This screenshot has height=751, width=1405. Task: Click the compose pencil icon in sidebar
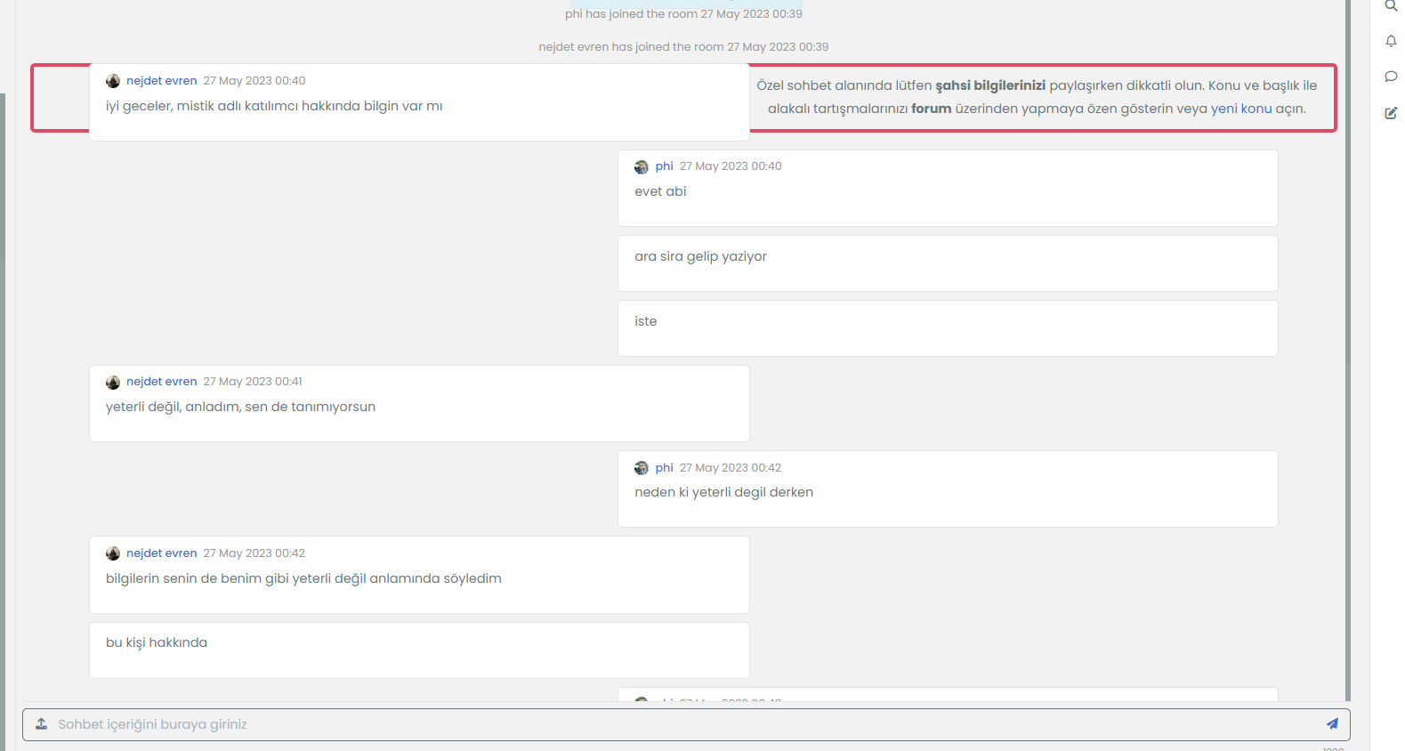coord(1391,113)
